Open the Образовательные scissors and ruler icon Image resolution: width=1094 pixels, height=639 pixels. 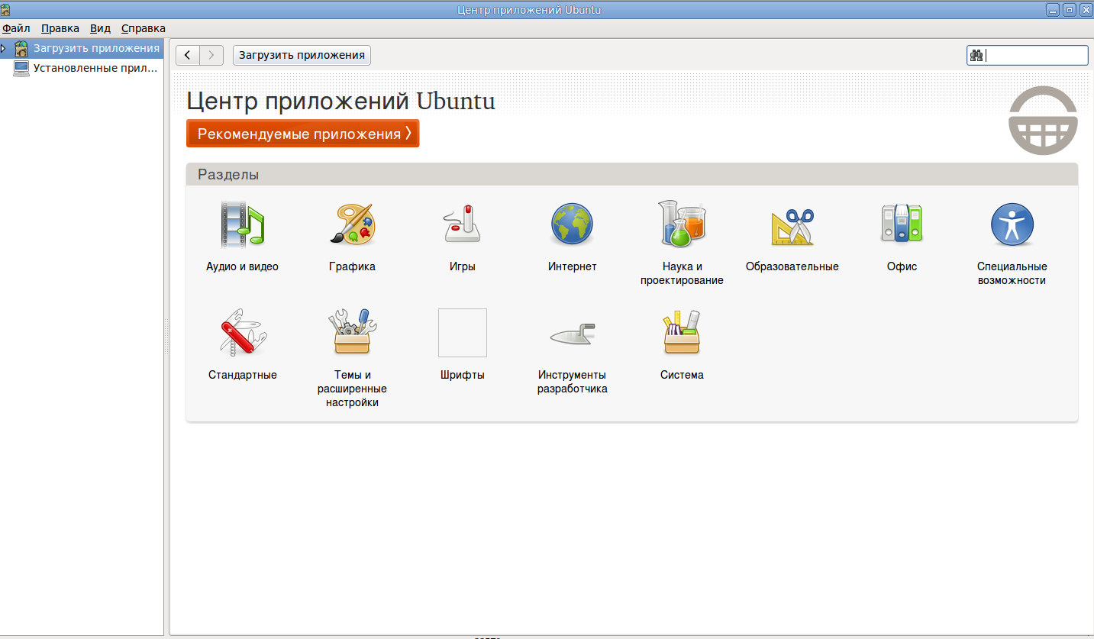coord(792,226)
